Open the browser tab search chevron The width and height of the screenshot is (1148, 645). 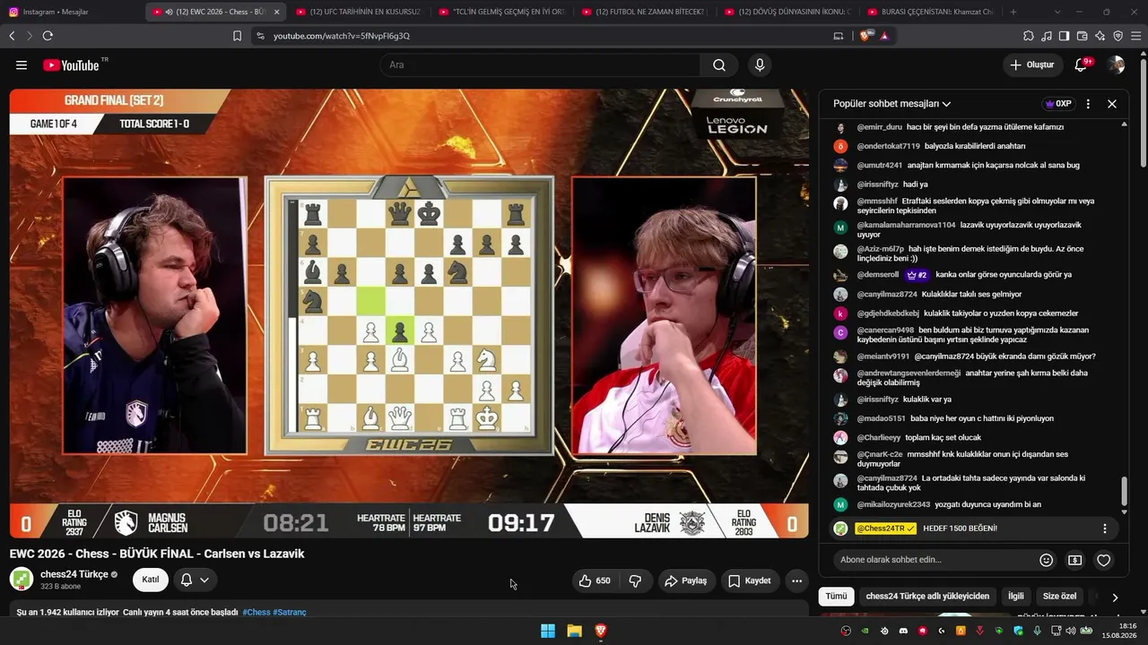click(1057, 12)
